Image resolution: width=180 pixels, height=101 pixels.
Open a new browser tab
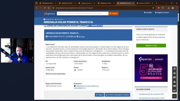tap(156, 3)
